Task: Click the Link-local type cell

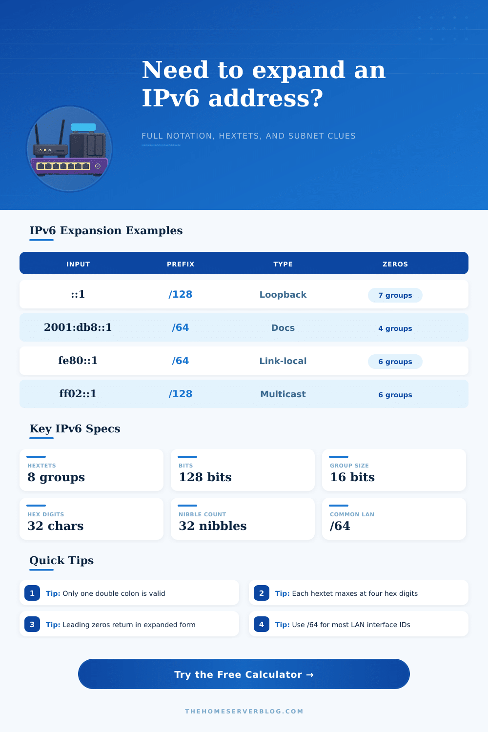Action: 283,361
